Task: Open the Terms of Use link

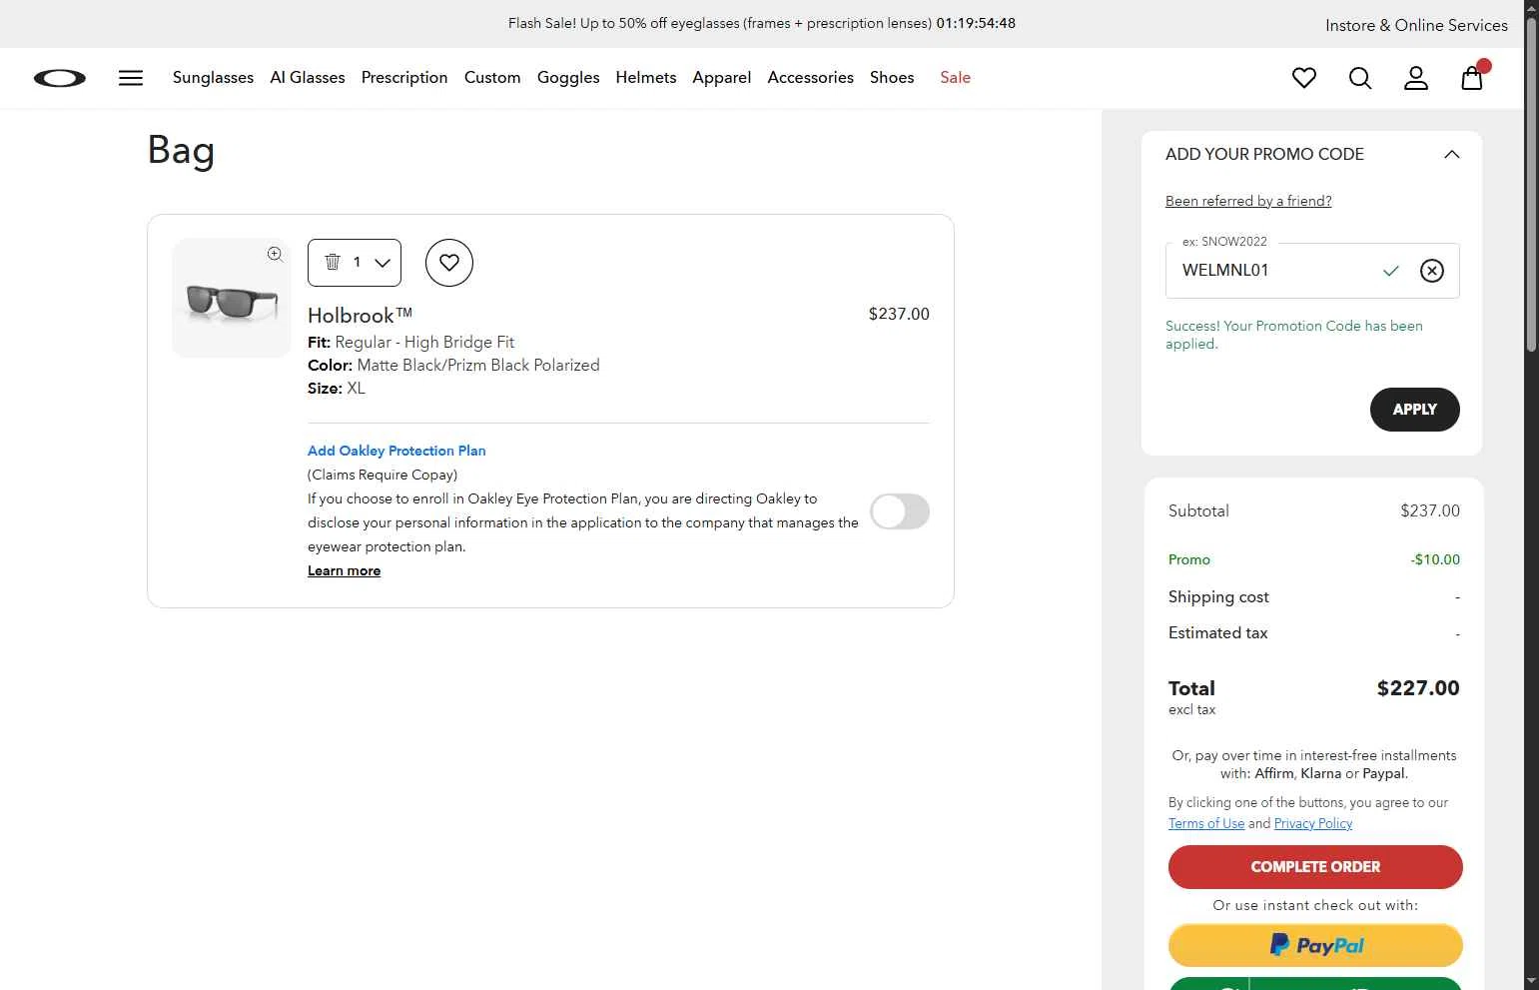Action: click(1206, 823)
